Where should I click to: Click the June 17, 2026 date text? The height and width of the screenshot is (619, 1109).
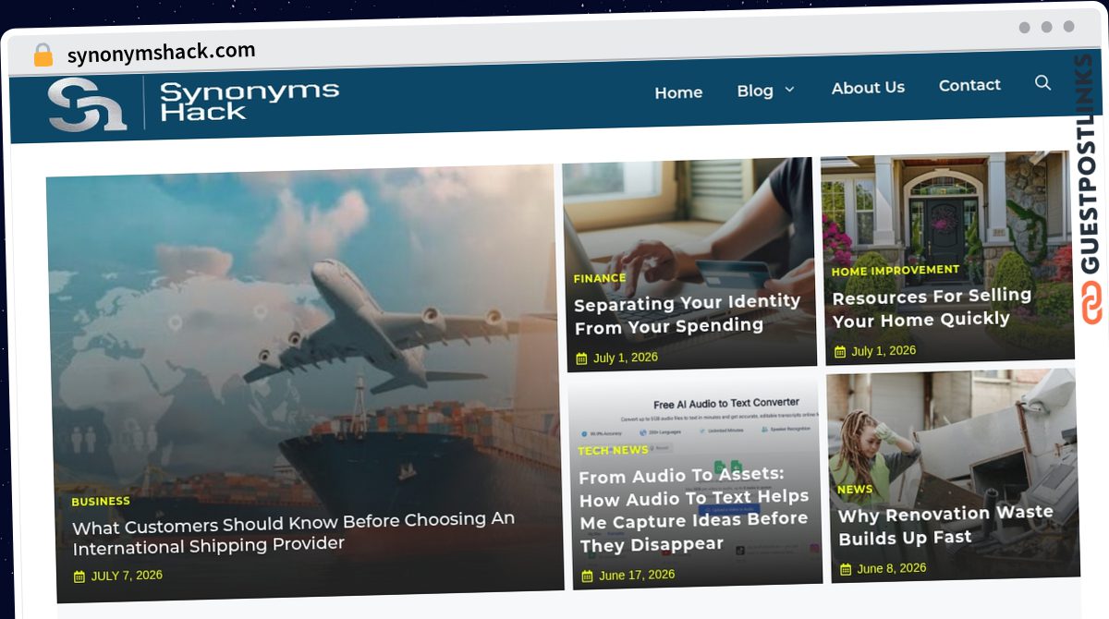click(x=637, y=575)
